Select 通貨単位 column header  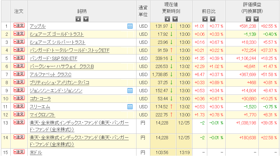click(x=143, y=11)
